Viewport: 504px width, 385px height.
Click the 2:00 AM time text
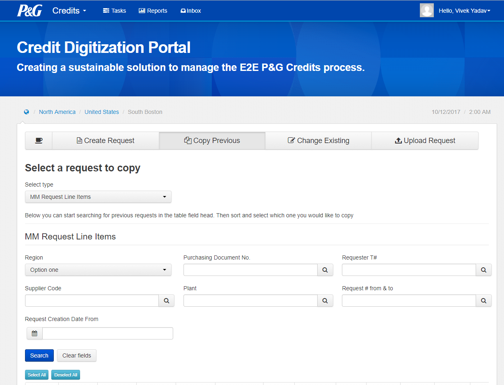coord(480,112)
